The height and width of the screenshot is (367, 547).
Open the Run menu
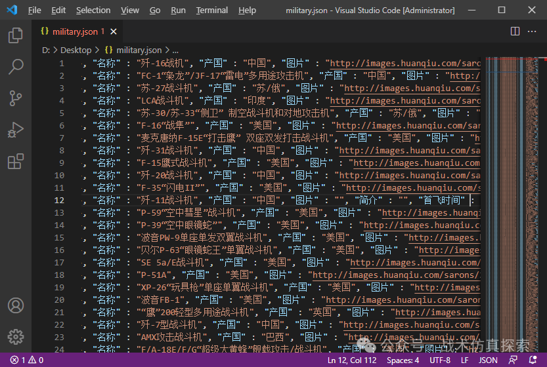178,10
